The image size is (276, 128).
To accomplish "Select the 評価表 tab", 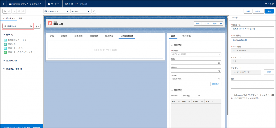I will (x=64, y=36).
